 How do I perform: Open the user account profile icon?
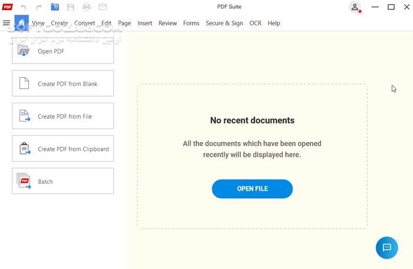355,7
